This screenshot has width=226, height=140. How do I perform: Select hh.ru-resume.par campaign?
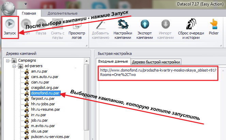[46, 110]
